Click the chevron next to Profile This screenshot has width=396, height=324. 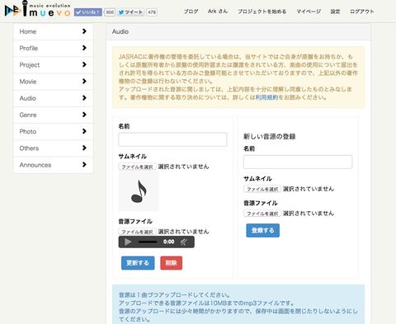tap(84, 48)
